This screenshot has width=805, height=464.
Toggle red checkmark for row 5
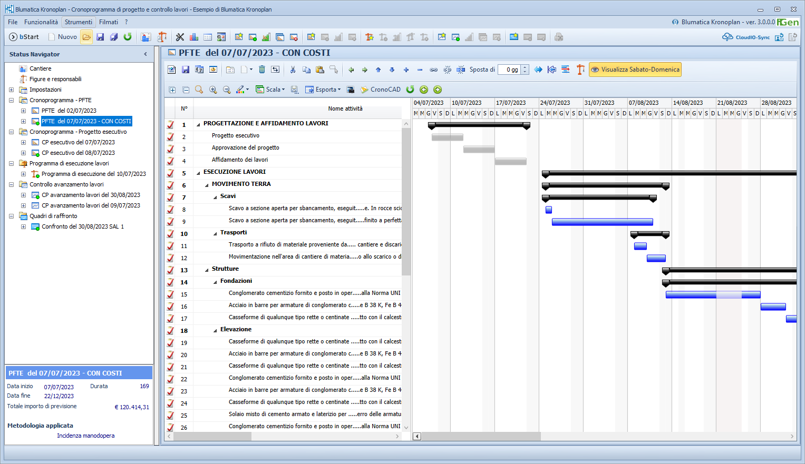[x=170, y=173]
